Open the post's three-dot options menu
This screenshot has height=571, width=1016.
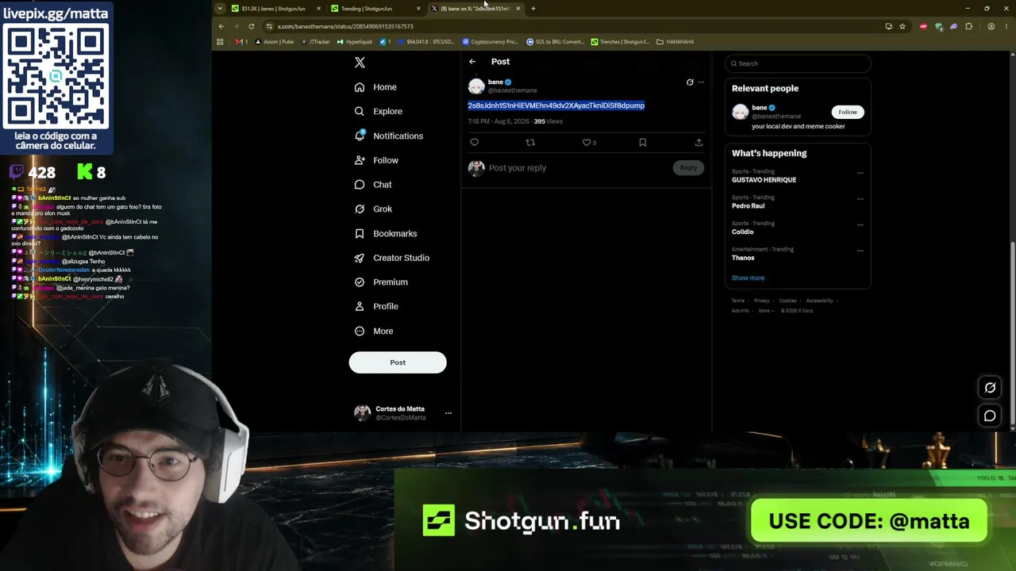click(701, 82)
